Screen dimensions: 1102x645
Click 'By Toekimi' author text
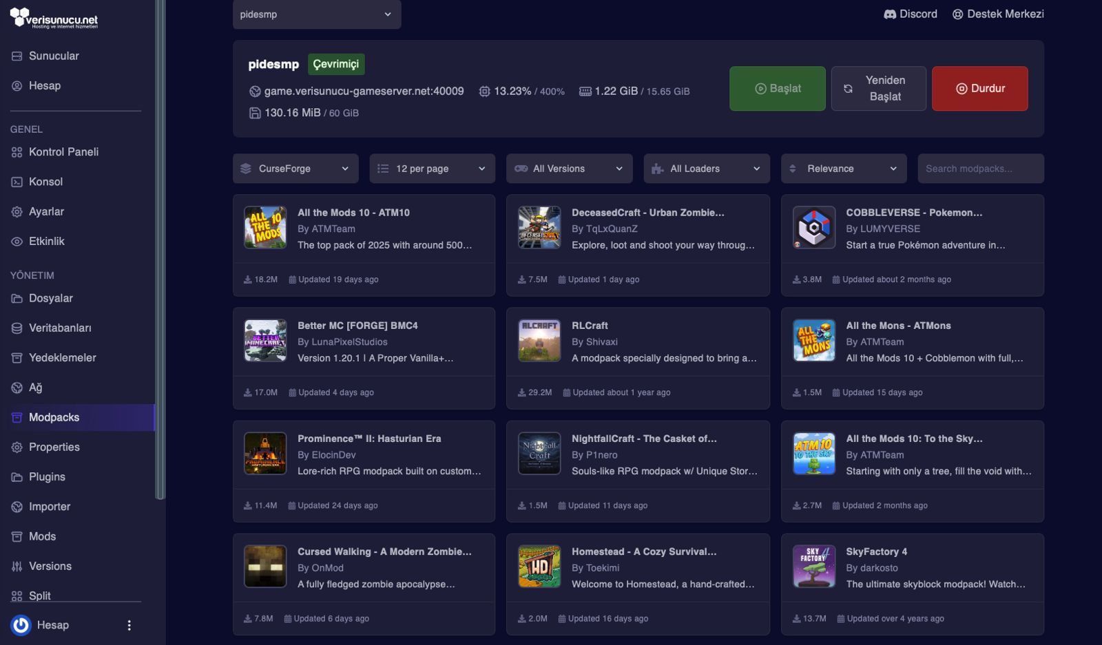(595, 568)
